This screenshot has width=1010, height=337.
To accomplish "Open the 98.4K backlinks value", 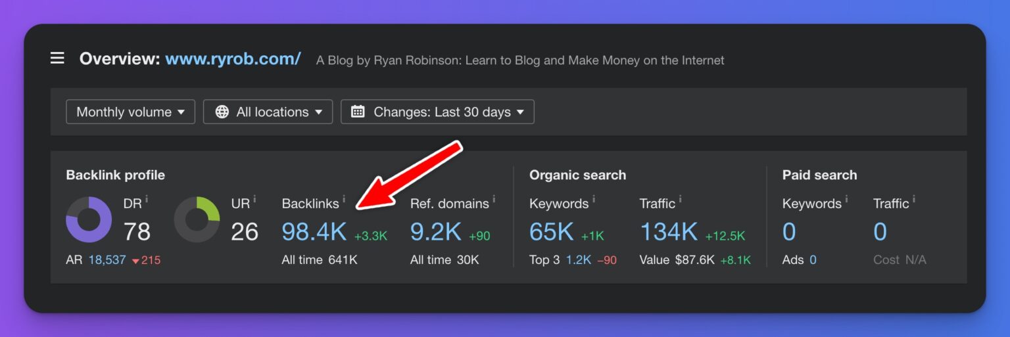I will 314,232.
